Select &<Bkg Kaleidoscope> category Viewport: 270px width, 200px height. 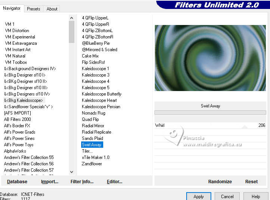point(24,100)
